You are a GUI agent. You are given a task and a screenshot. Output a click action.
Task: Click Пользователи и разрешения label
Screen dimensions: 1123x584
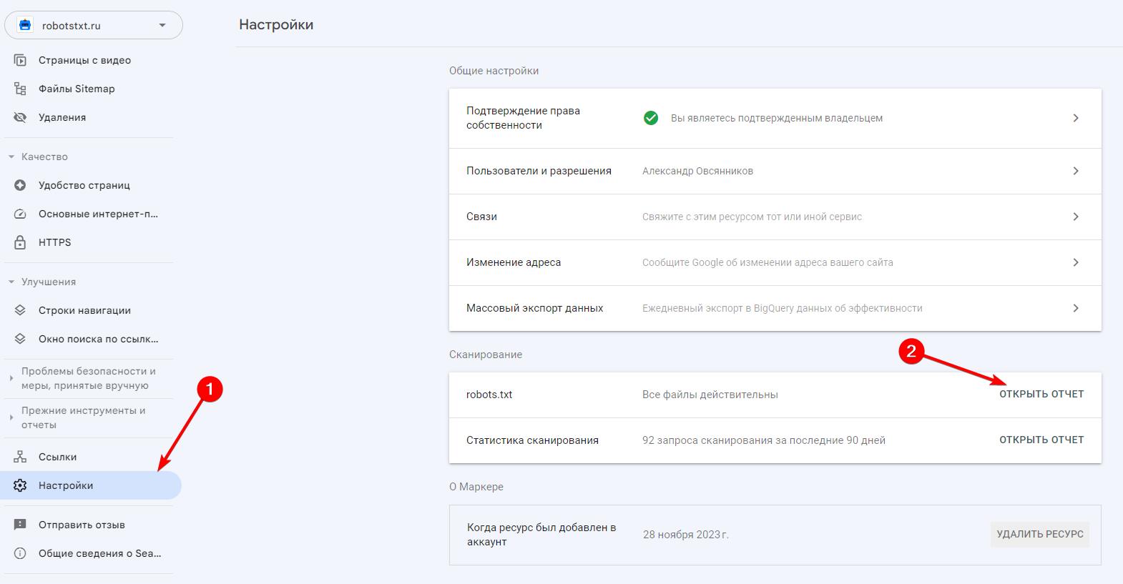pyautogui.click(x=539, y=171)
